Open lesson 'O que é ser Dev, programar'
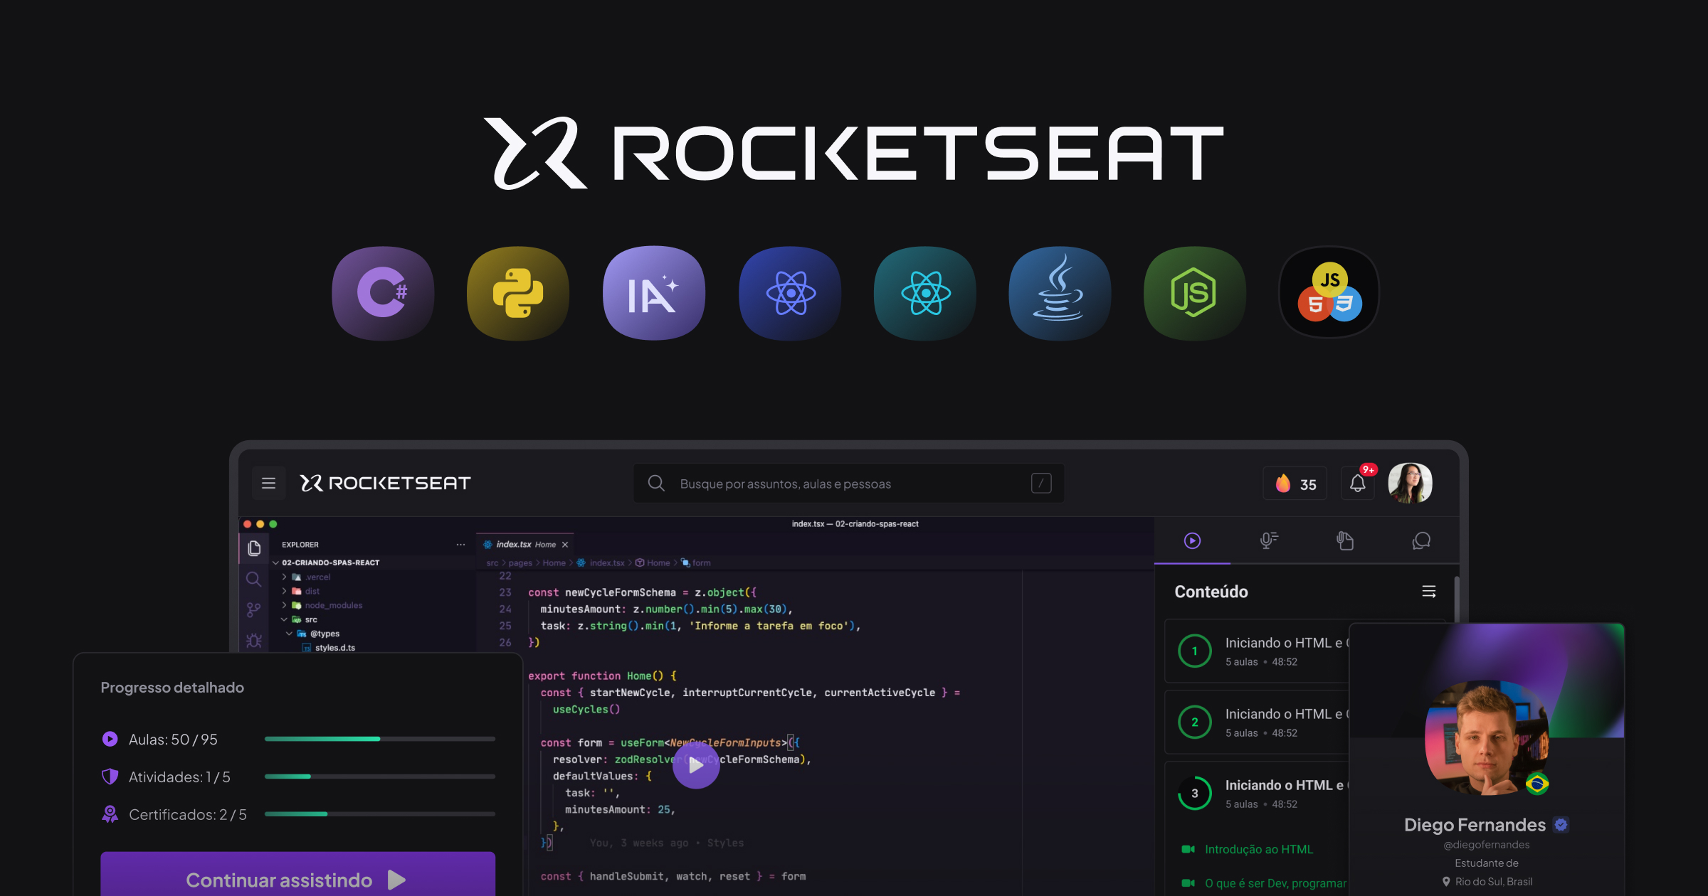 pos(1275,883)
